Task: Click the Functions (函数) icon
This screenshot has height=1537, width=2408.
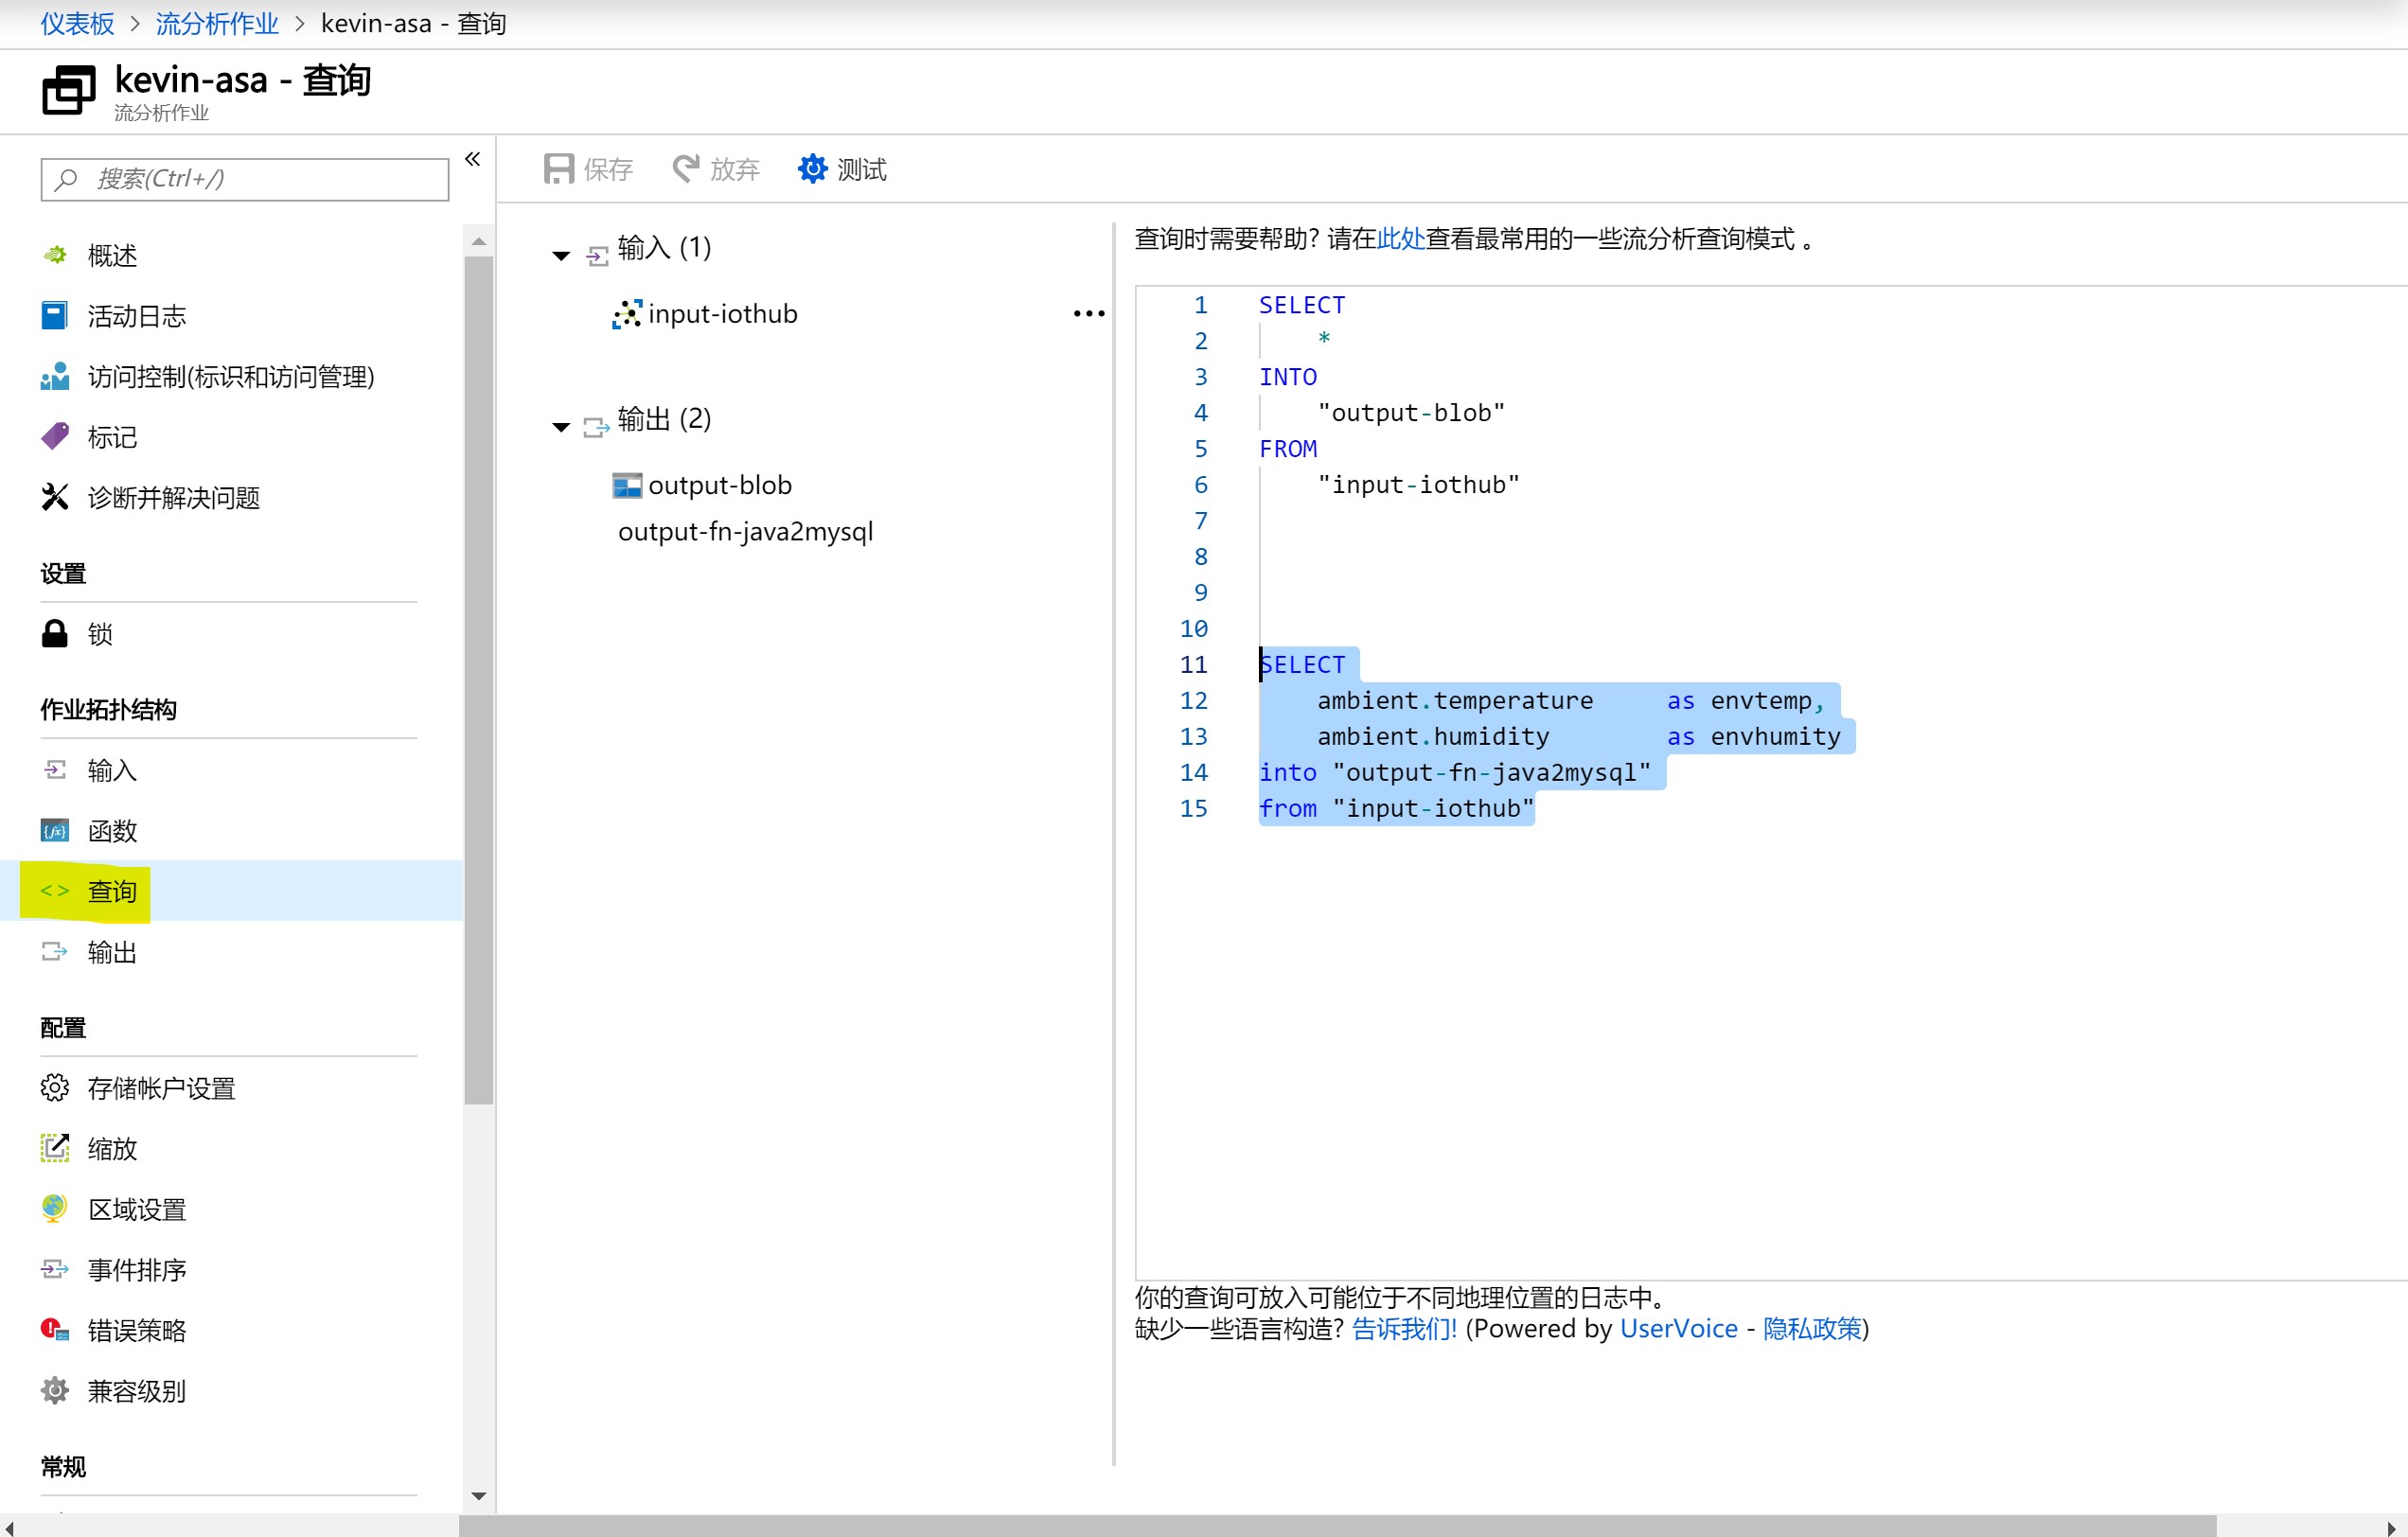Action: tap(55, 830)
